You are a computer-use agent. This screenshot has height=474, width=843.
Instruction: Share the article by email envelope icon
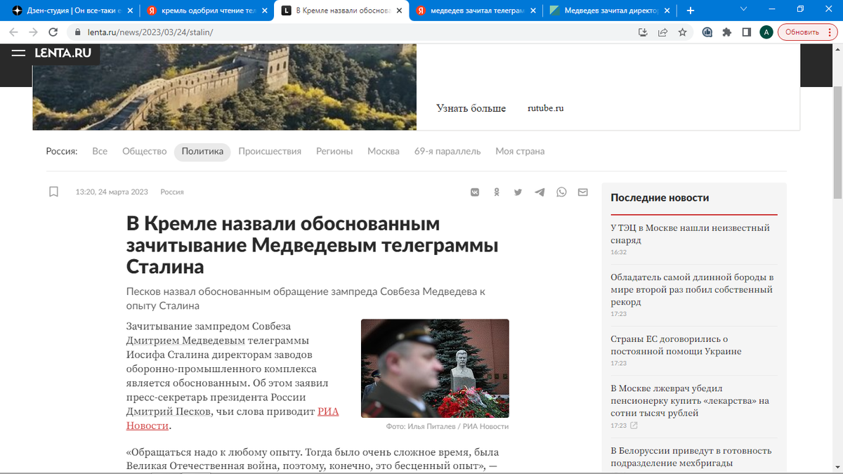click(582, 192)
